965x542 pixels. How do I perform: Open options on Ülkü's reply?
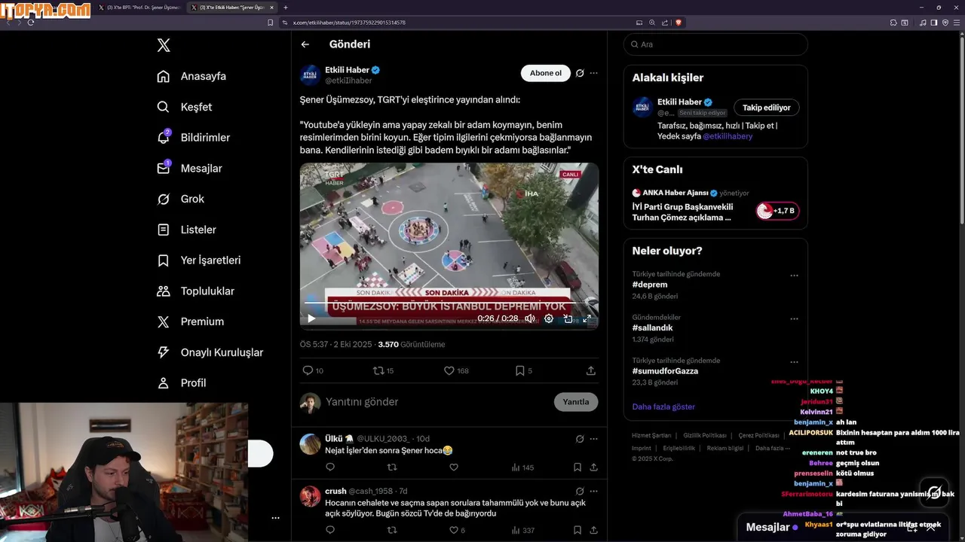pyautogui.click(x=594, y=439)
